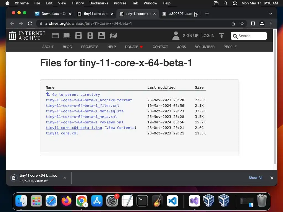This screenshot has height=212, width=283.
Task: Open Safari from the Dock
Action: click(x=51, y=201)
